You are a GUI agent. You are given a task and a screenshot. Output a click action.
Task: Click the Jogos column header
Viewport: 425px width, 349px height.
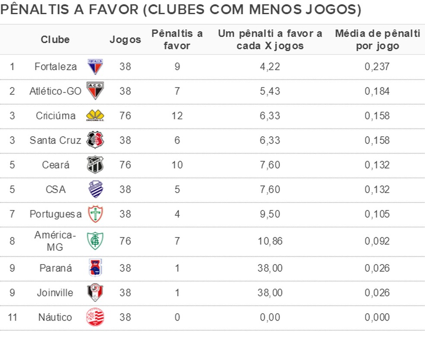pos(125,40)
